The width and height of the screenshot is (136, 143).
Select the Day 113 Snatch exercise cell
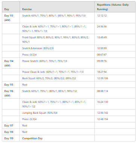pos(57,18)
